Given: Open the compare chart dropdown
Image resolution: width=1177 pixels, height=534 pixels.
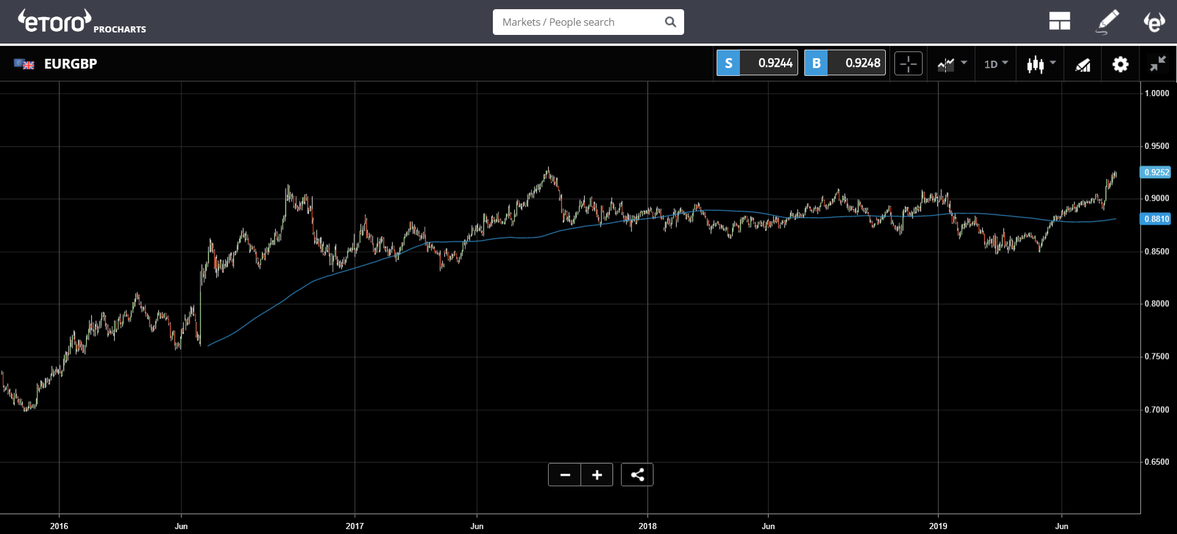Looking at the screenshot, I should click(952, 64).
